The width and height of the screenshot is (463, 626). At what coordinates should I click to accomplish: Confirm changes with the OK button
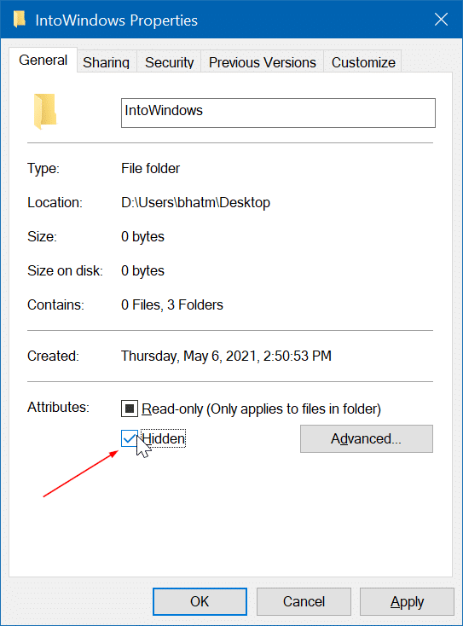pos(200,601)
